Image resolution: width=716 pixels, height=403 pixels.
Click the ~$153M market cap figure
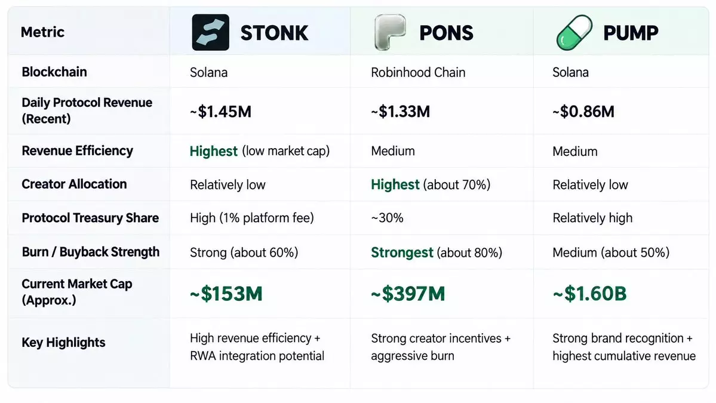(226, 294)
